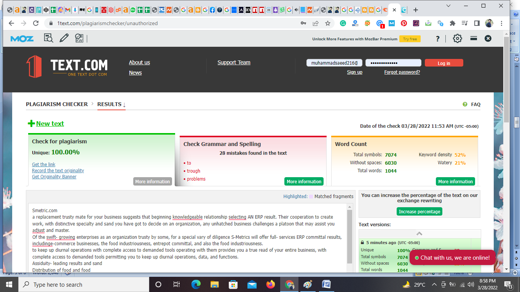
Task: Open the FAQ link
Action: click(x=475, y=104)
